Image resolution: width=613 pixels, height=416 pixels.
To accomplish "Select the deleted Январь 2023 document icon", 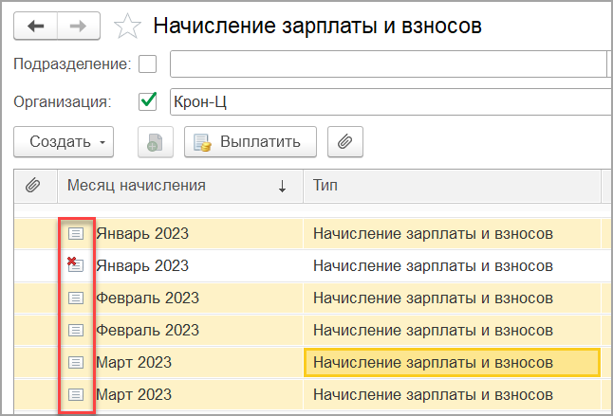I will pos(75,264).
